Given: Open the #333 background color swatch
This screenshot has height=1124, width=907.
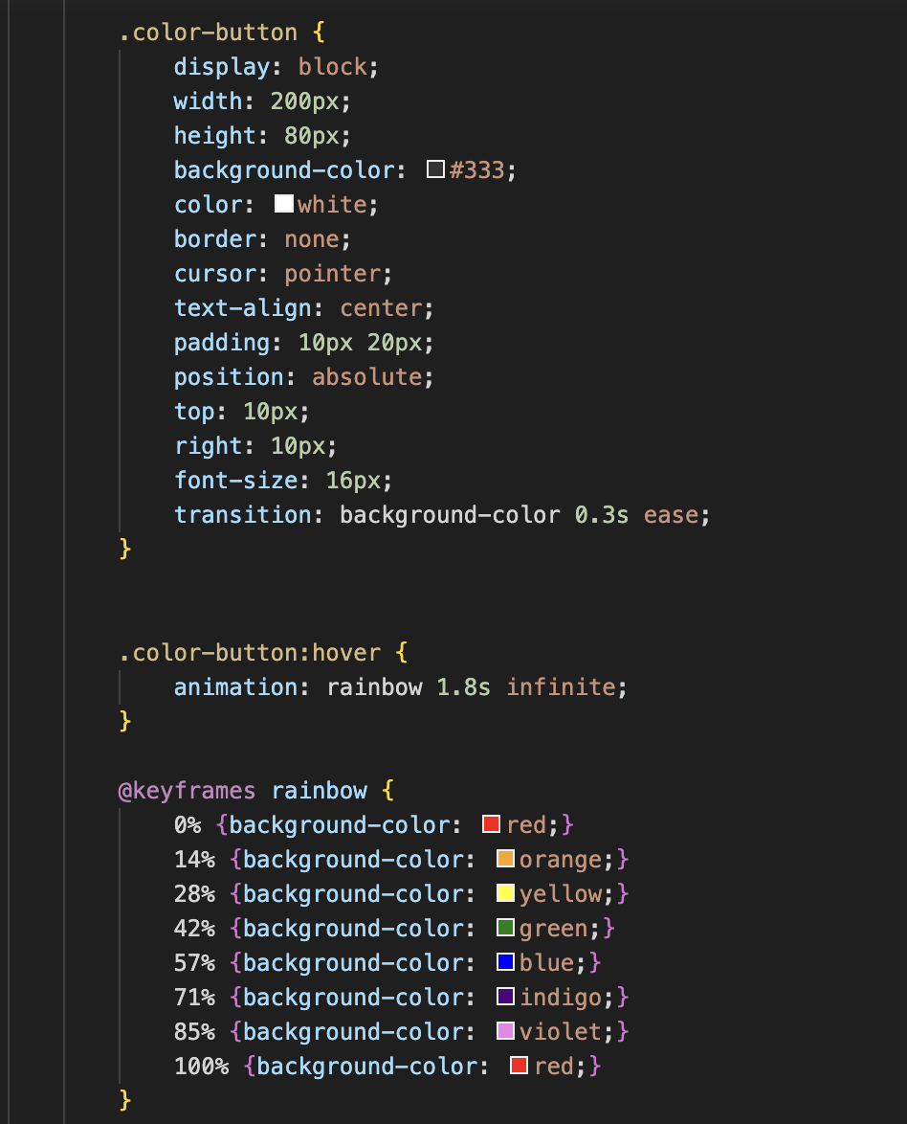Looking at the screenshot, I should point(435,170).
